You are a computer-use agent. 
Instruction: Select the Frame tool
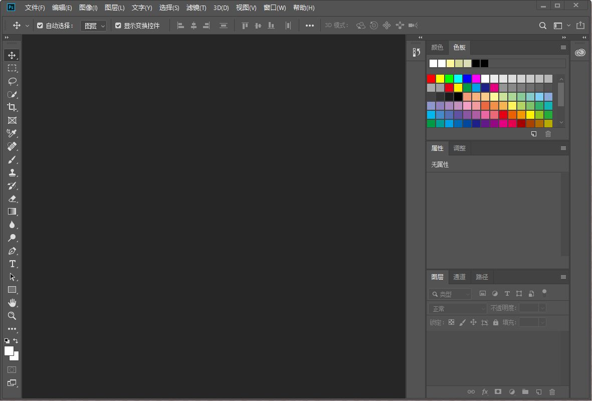12,120
